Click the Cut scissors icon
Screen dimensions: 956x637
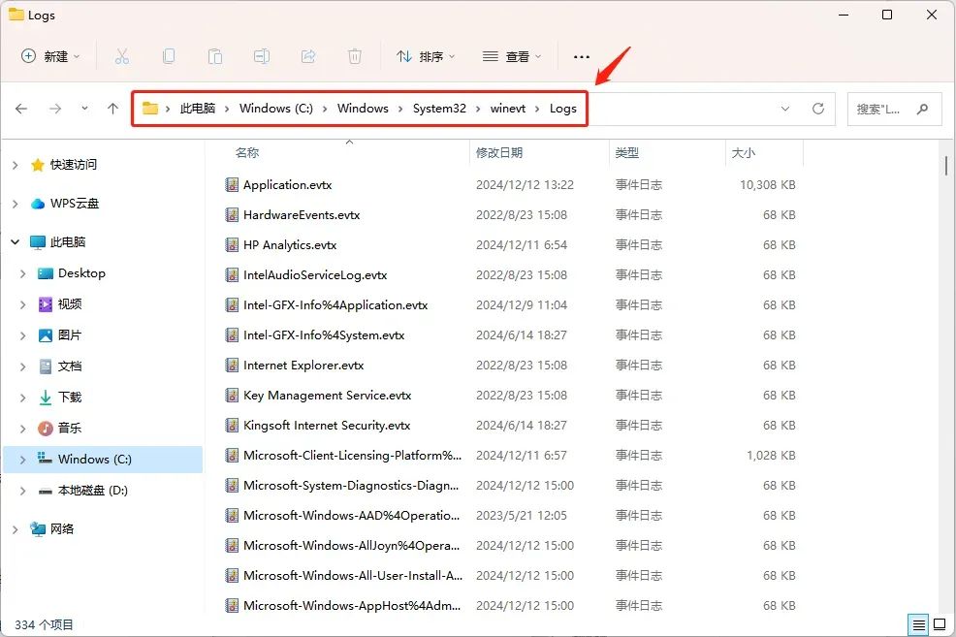click(121, 56)
